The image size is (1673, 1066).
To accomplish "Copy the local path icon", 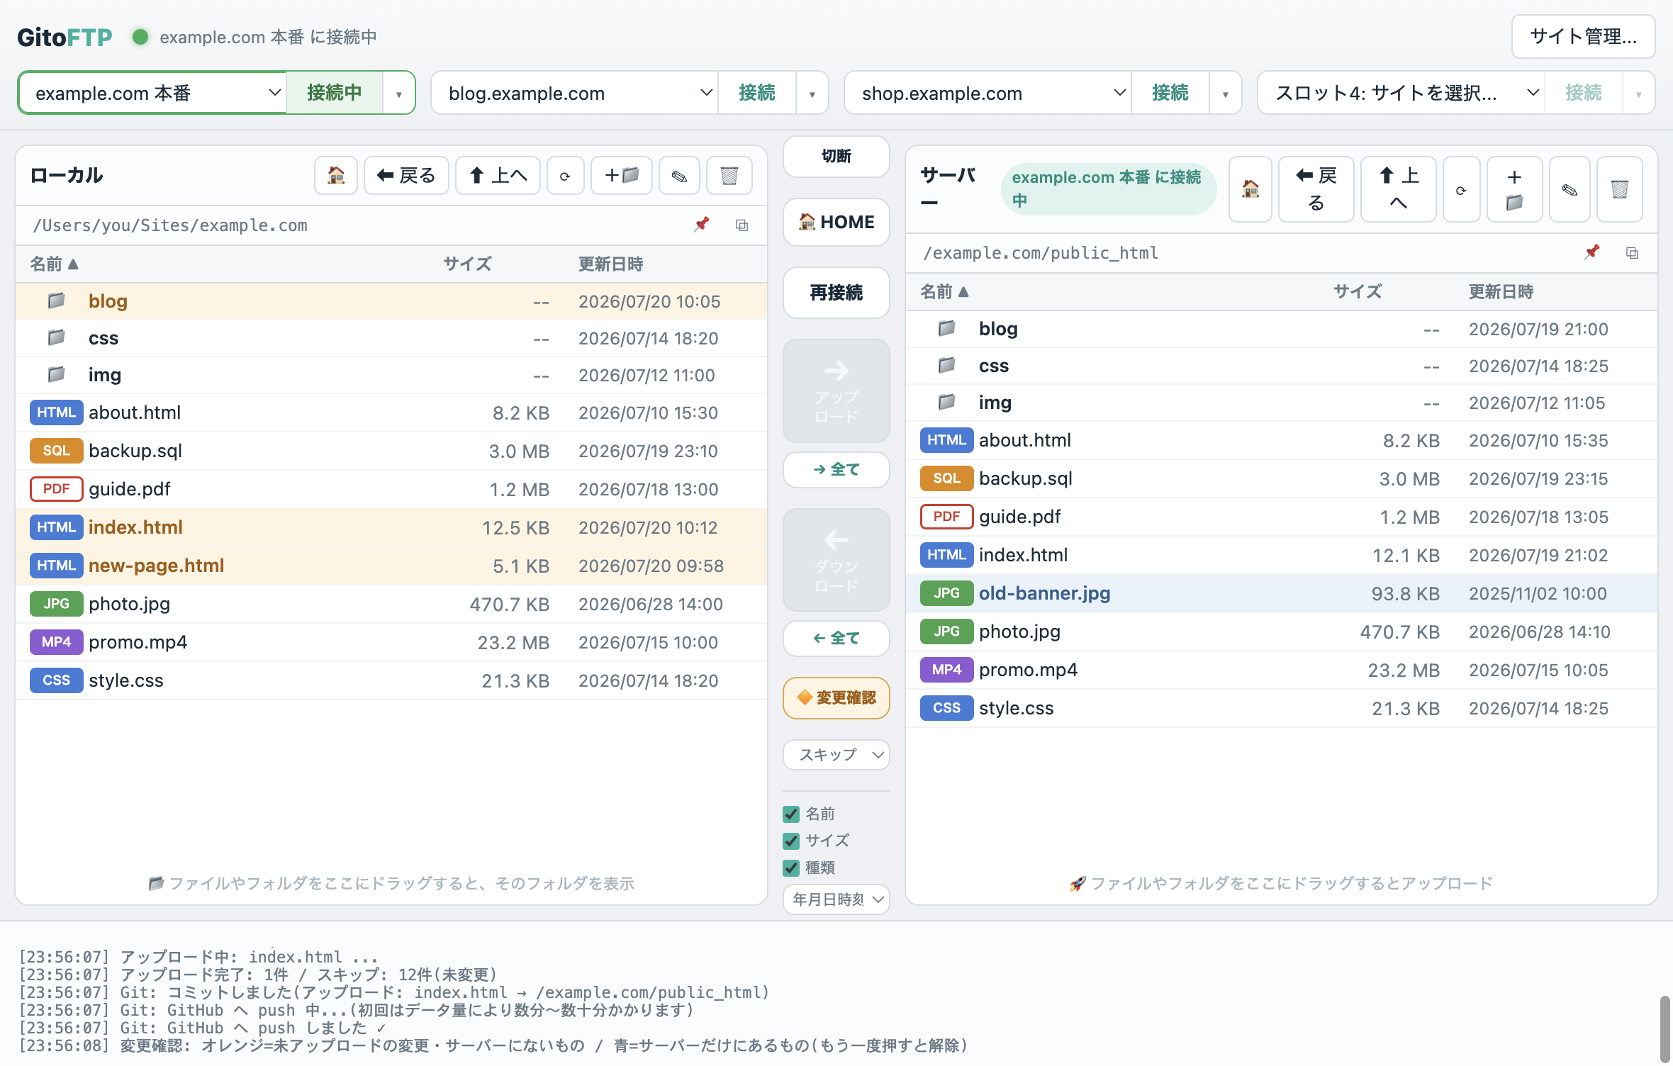I will click(x=742, y=225).
